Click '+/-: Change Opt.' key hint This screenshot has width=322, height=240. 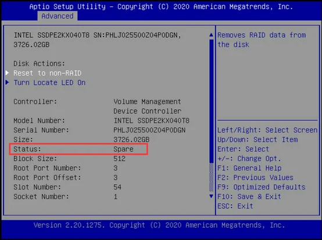(x=249, y=159)
